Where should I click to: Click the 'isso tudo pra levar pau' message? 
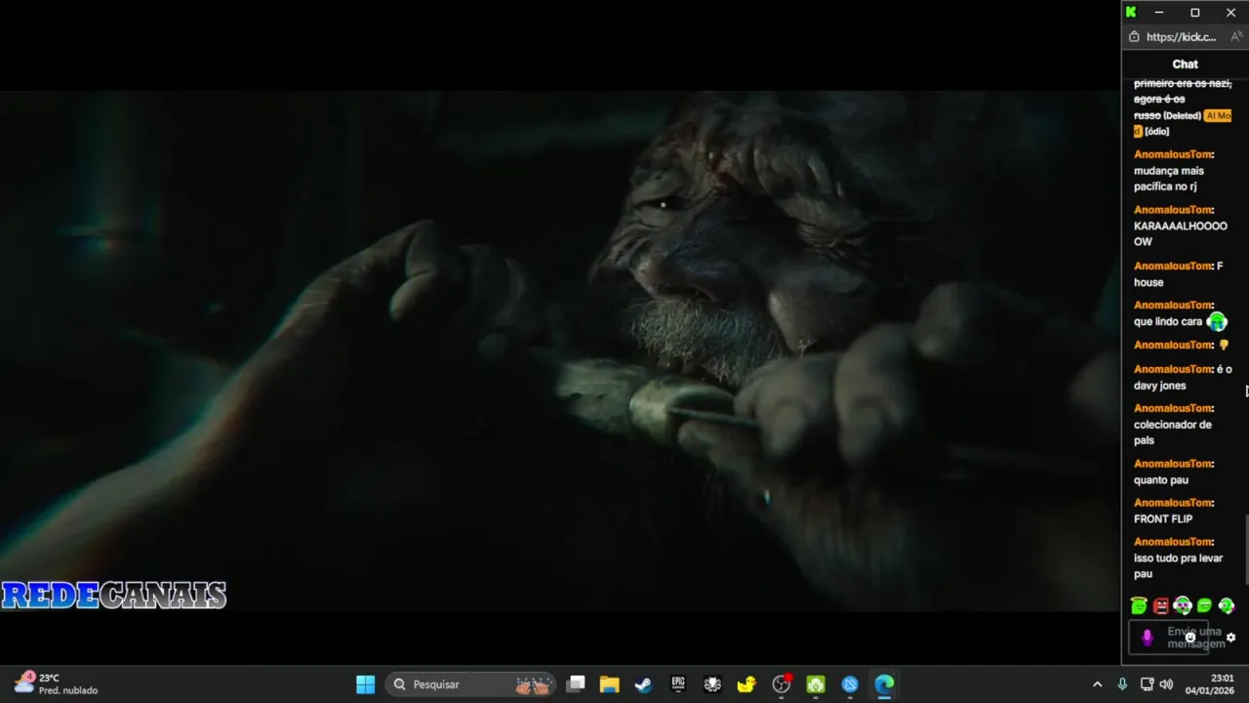1178,566
